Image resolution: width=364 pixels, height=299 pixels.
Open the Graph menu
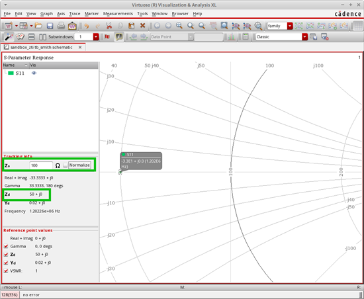[46, 14]
